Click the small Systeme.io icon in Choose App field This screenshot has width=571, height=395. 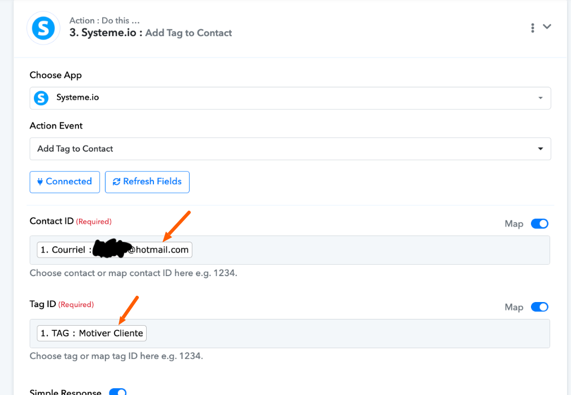41,98
